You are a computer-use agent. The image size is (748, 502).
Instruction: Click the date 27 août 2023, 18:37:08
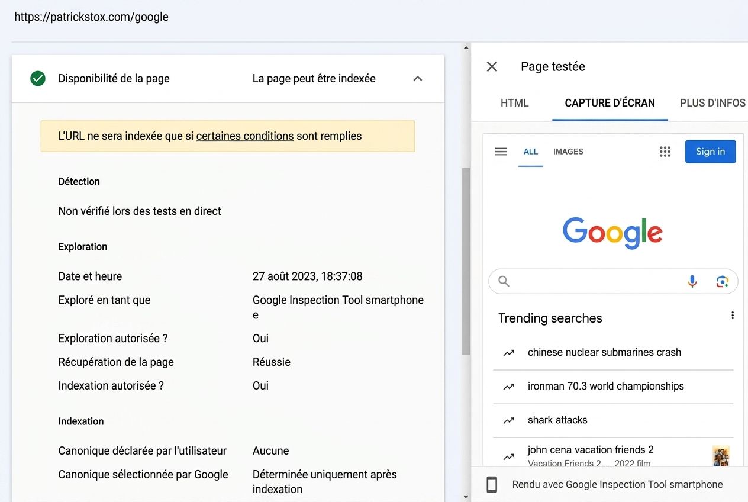(x=307, y=276)
